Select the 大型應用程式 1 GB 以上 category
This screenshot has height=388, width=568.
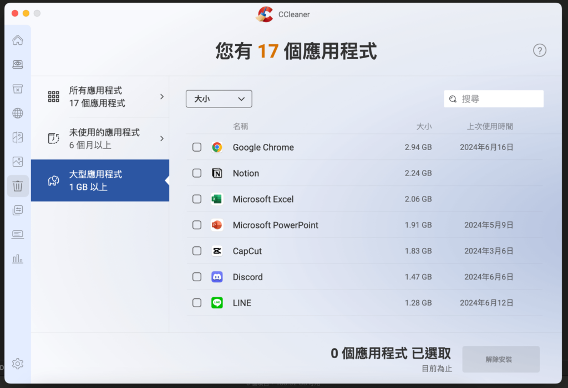[x=100, y=180]
